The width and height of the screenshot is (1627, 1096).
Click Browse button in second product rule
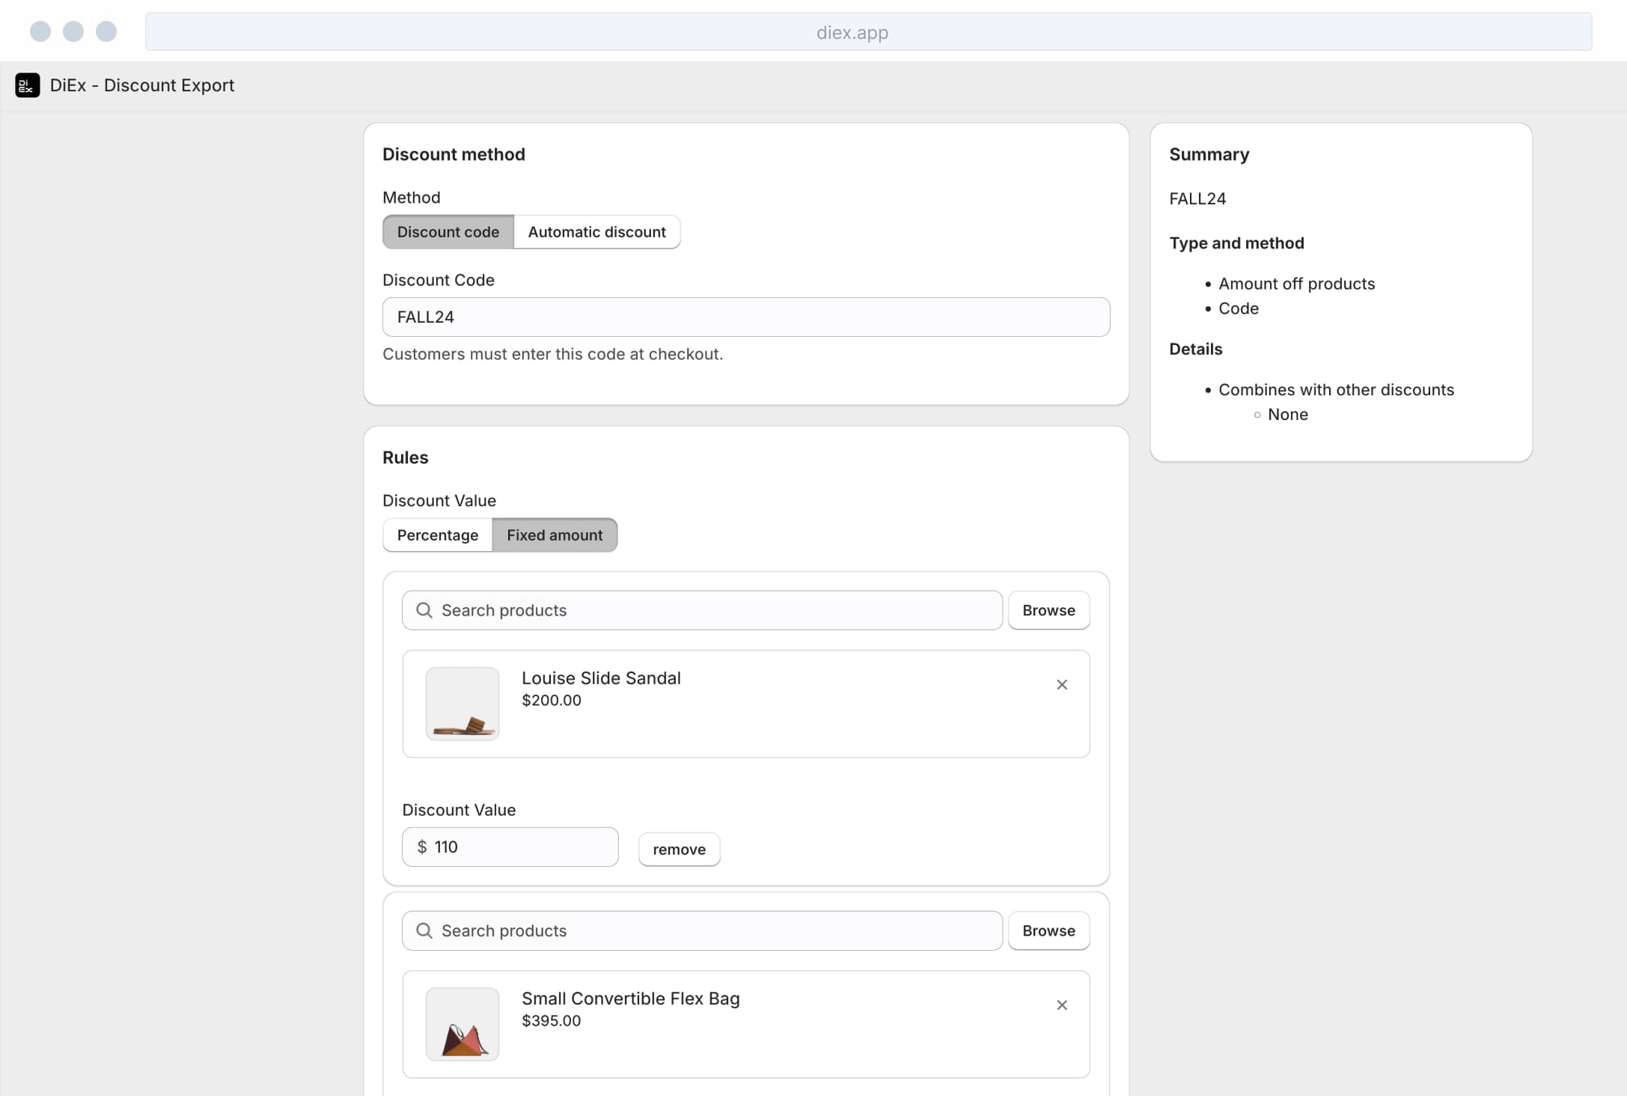tap(1048, 931)
